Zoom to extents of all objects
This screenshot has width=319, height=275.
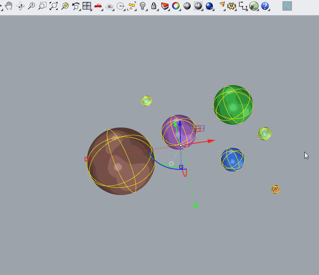tap(53, 6)
